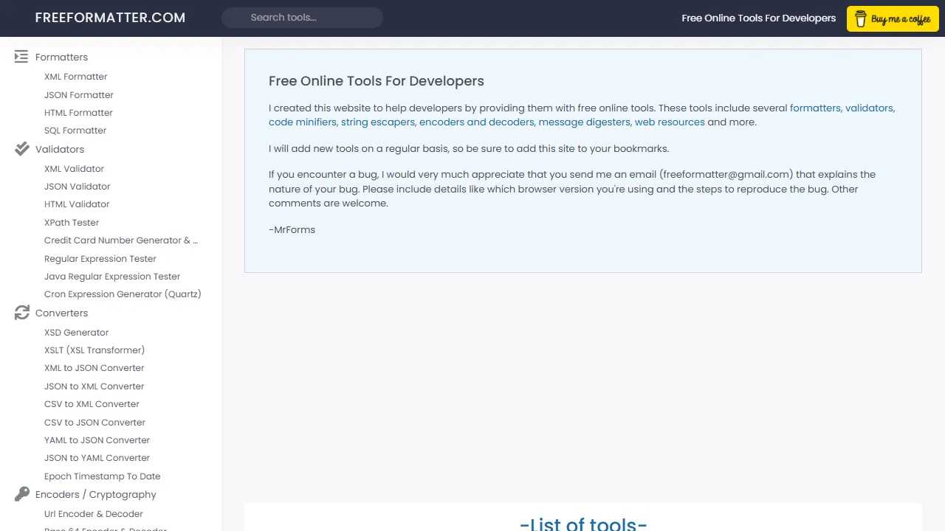Screen dimensions: 945x531
Task: Expand the Converters sidebar section
Action: click(x=61, y=313)
